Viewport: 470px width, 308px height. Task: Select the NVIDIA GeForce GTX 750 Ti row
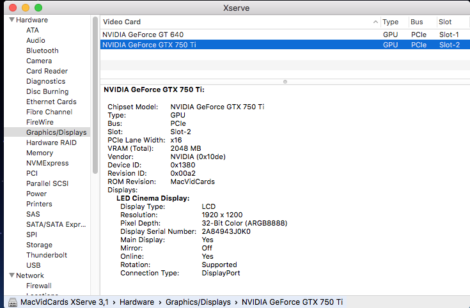point(285,45)
